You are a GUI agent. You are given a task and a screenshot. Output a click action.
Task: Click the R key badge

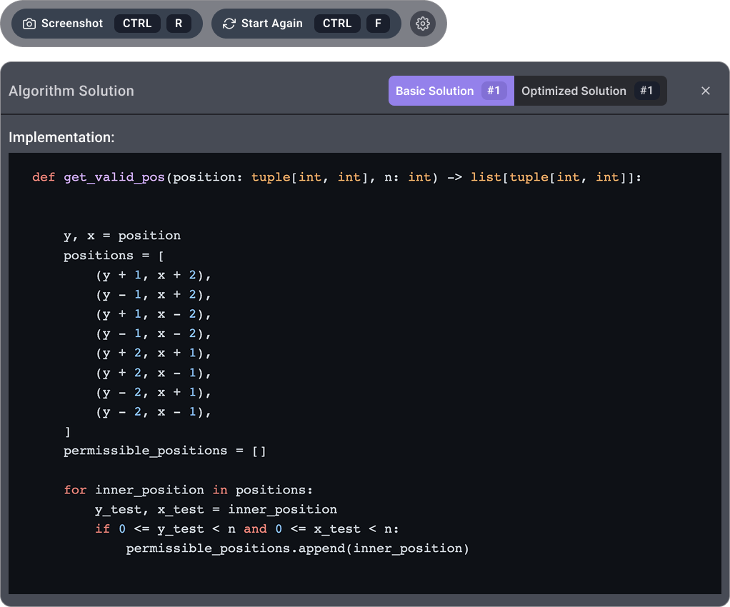click(x=179, y=24)
